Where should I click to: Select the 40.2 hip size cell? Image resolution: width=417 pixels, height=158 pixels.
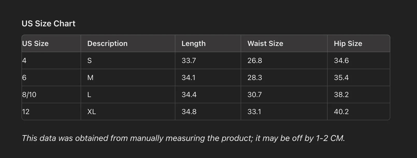pos(359,112)
